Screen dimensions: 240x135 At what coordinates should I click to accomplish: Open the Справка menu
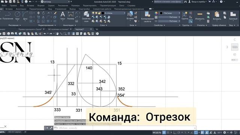click(x=131, y=6)
